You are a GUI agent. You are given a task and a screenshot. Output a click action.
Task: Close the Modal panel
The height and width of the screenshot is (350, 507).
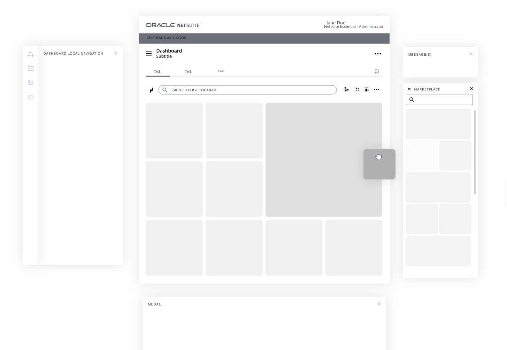click(379, 304)
